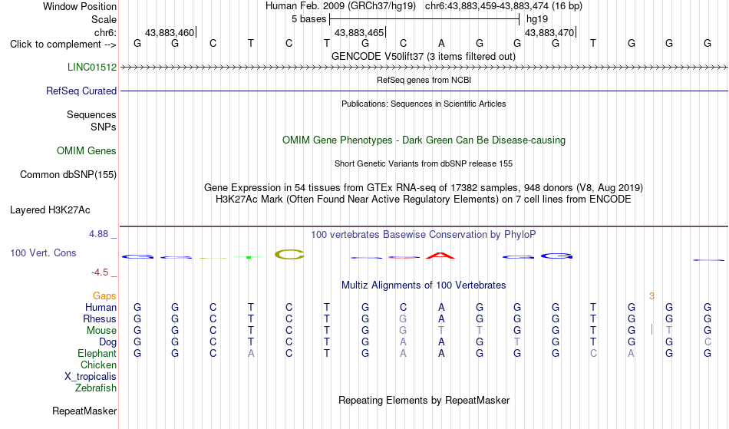Image resolution: width=729 pixels, height=429 pixels.
Task: Click 'Short Genetic Variants from dbSNP' title
Action: [x=424, y=163]
